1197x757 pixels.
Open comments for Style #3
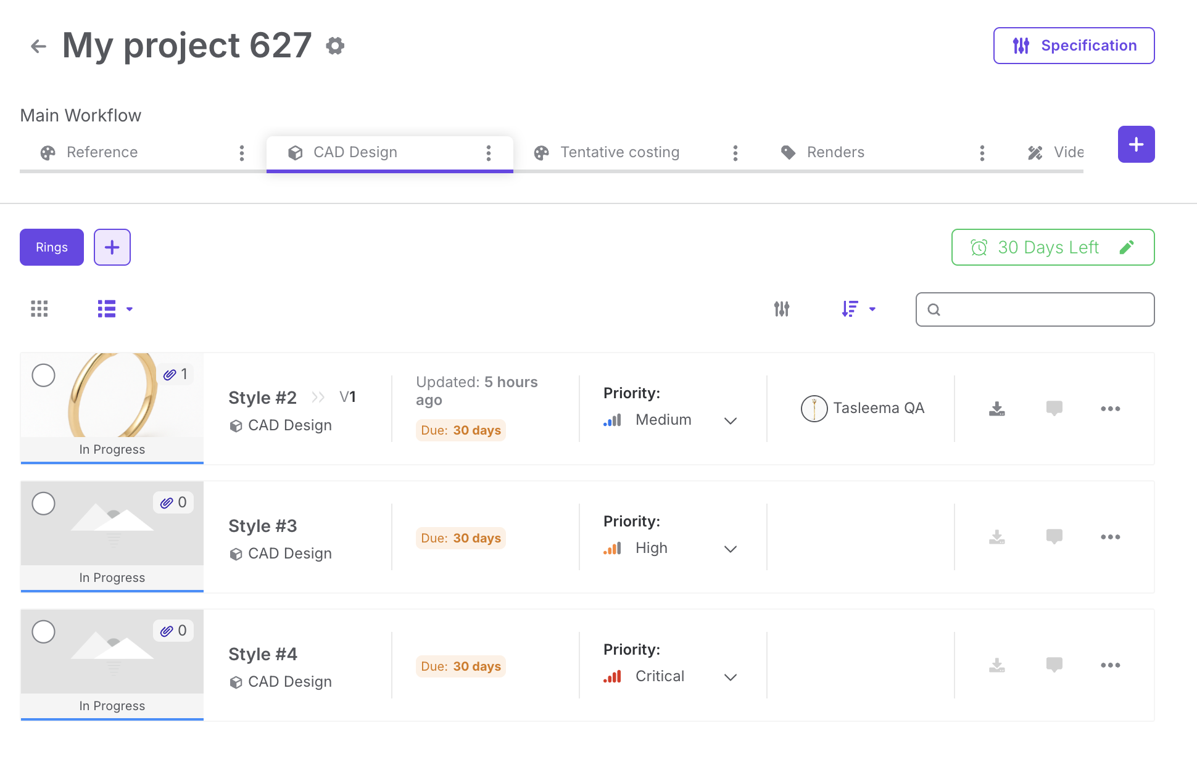pyautogui.click(x=1054, y=537)
